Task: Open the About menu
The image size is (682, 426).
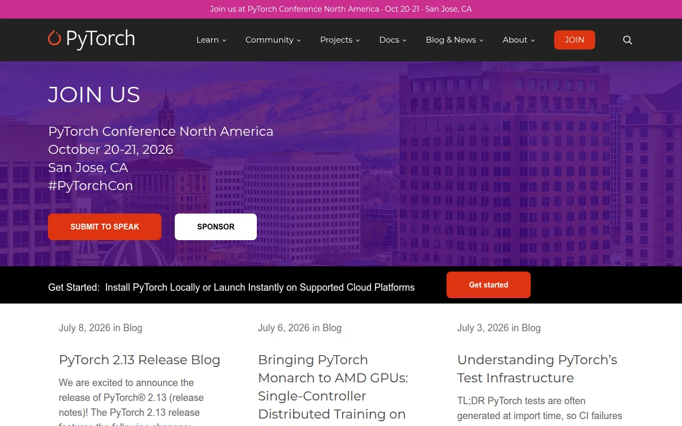Action: coord(515,40)
